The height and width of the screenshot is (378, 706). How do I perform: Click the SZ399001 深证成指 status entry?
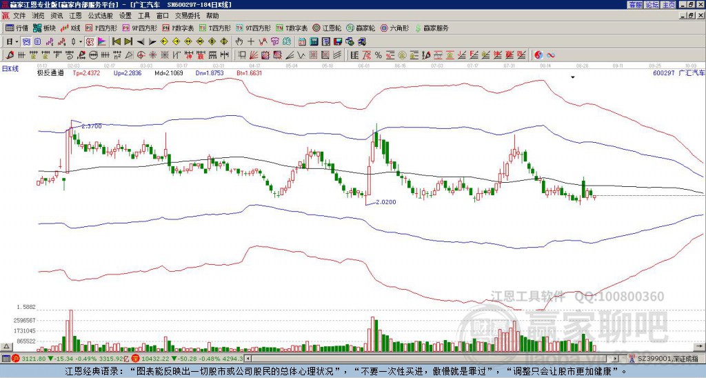pyautogui.click(x=669, y=359)
